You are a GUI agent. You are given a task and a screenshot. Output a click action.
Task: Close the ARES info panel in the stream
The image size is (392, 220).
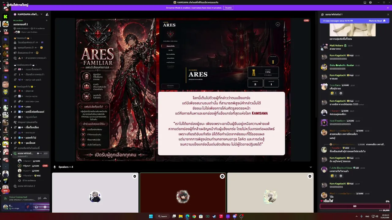tap(278, 24)
